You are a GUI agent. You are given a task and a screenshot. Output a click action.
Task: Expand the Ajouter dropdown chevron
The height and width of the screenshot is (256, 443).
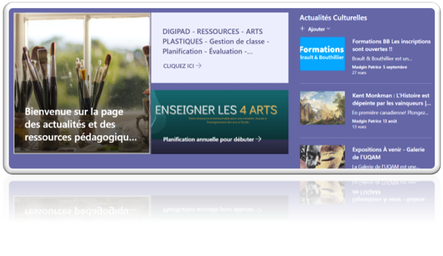[329, 29]
